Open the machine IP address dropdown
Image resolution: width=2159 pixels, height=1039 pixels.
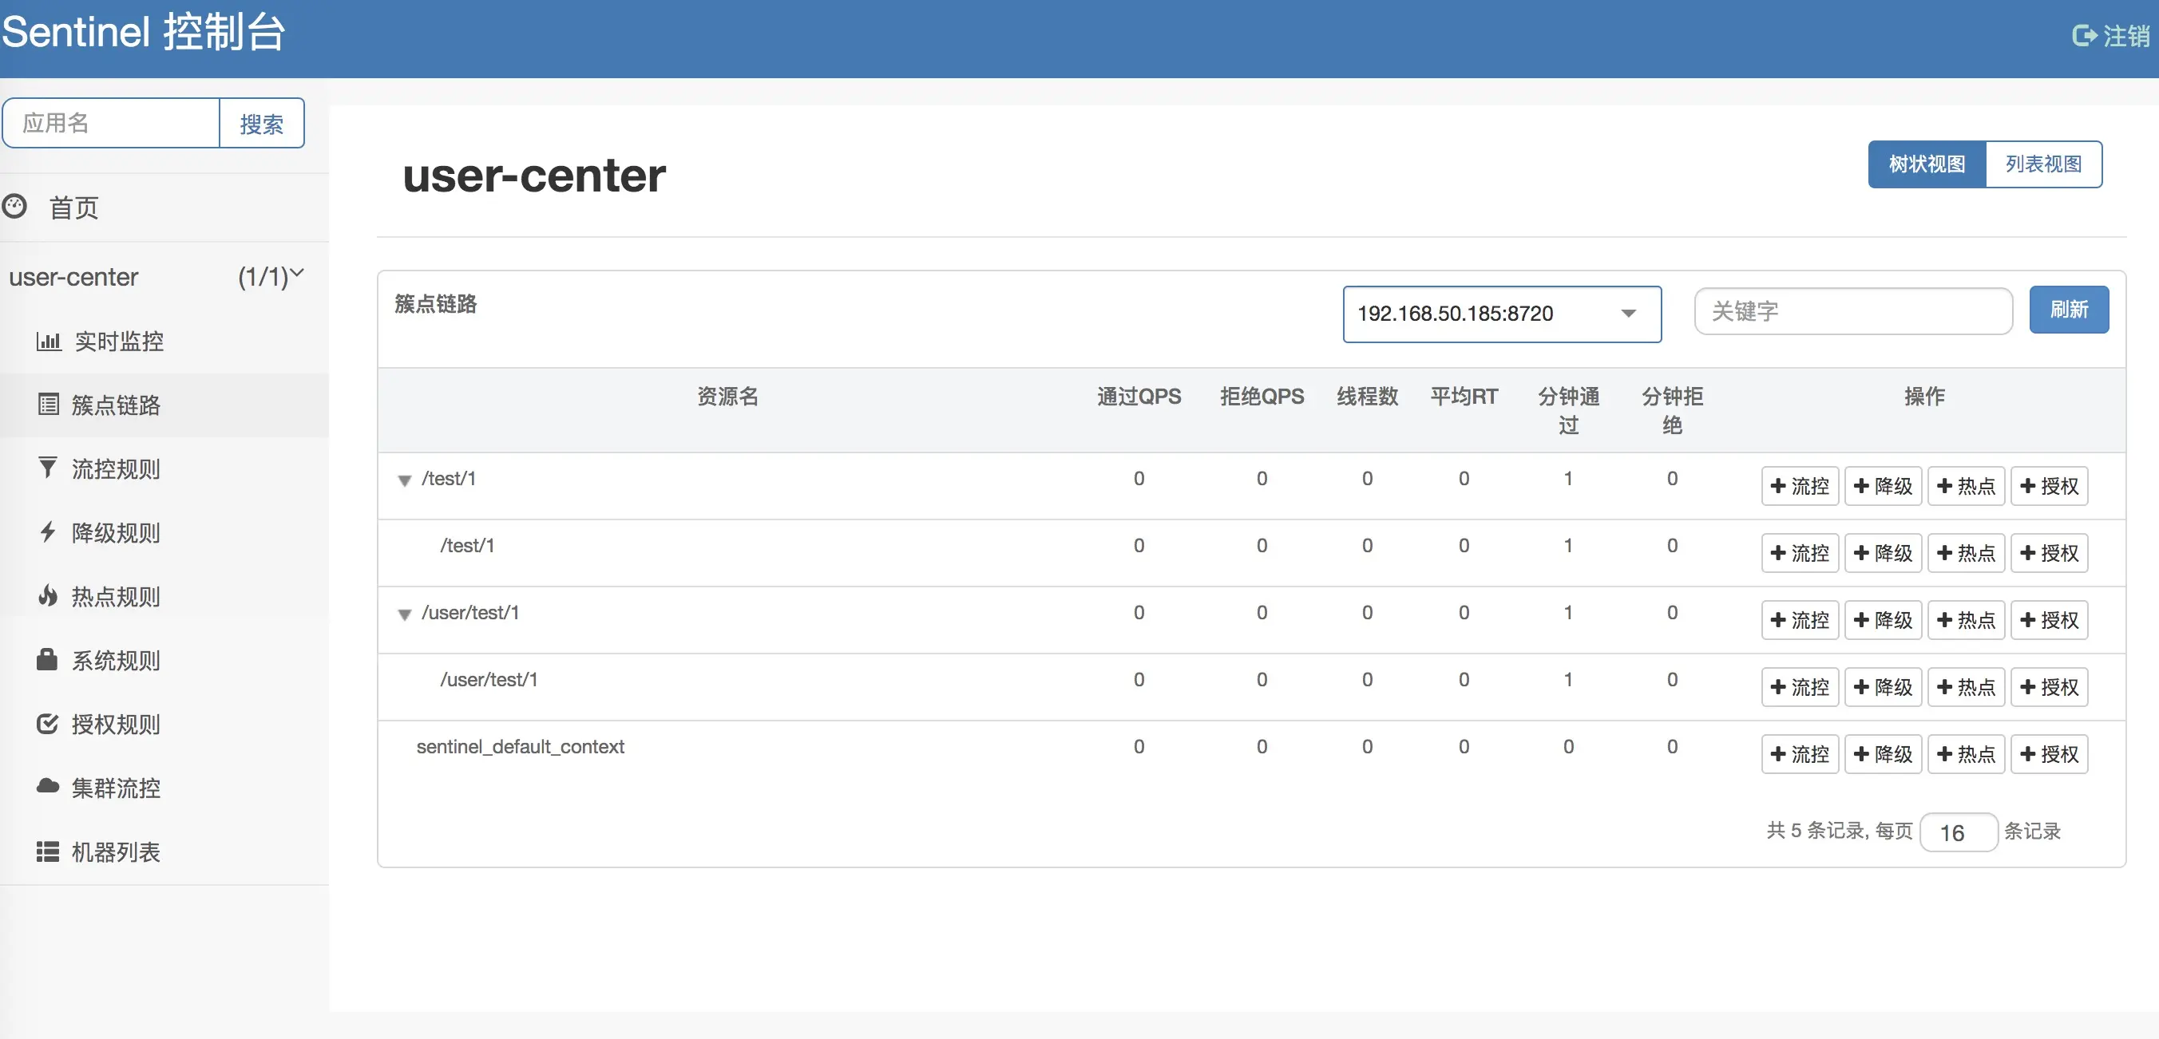click(x=1501, y=314)
